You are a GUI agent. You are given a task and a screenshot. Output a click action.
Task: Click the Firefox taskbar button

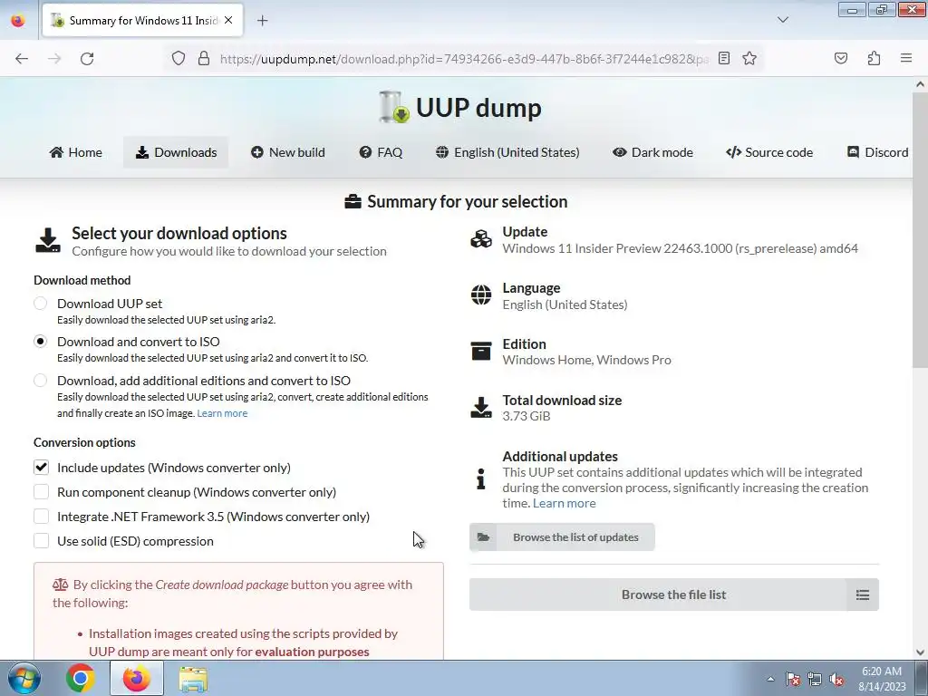click(137, 678)
